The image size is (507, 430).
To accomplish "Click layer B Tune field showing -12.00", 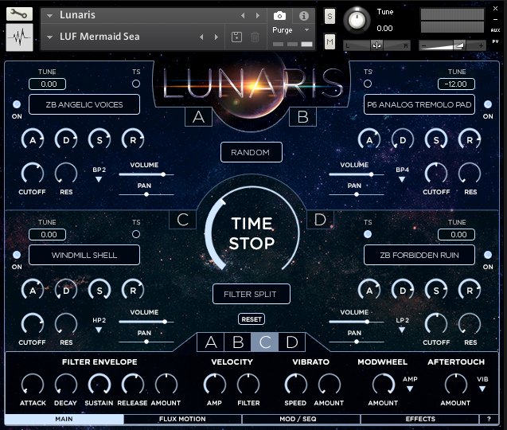I will (456, 84).
